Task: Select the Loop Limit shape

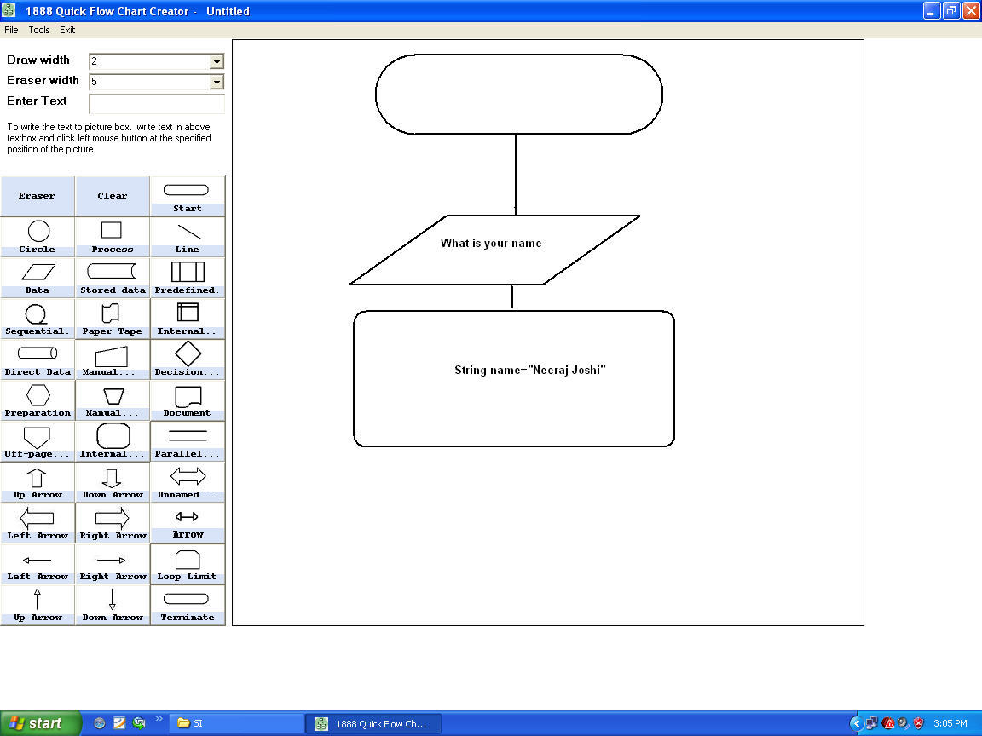Action: coord(188,565)
